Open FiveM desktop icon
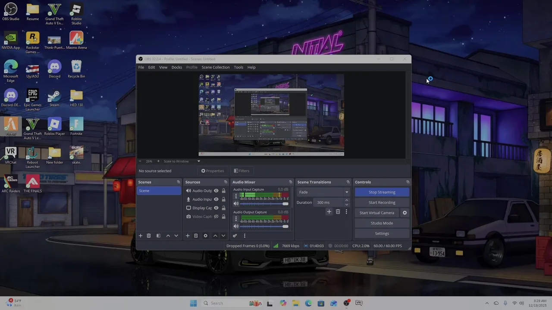Viewport: 552px width, 310px height. click(11, 127)
